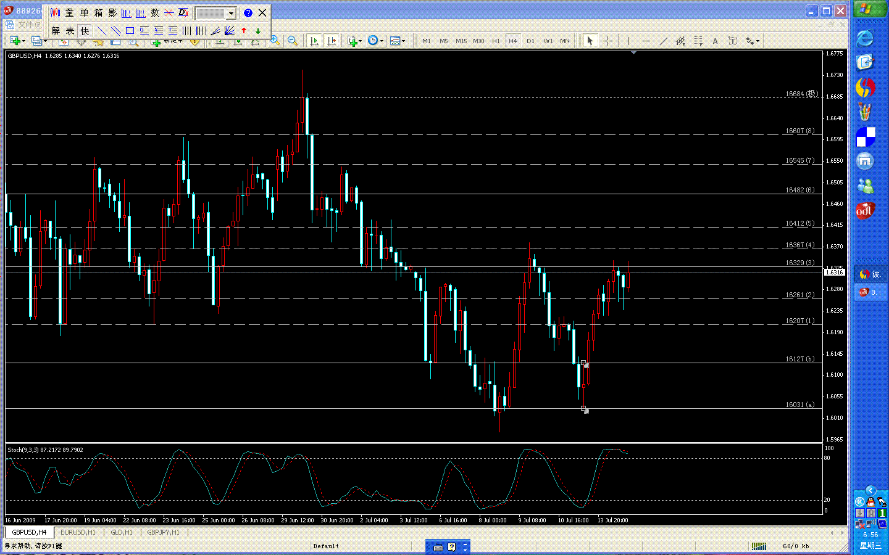Click the 影 button in floating toolbar
This screenshot has width=889, height=555.
coord(112,13)
